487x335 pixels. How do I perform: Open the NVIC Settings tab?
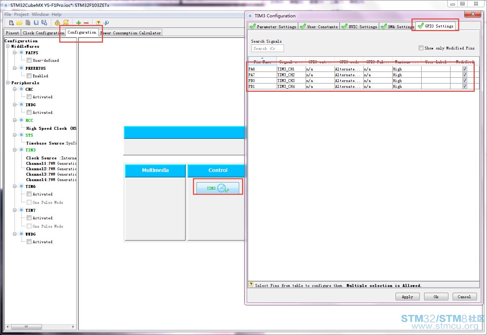[359, 26]
